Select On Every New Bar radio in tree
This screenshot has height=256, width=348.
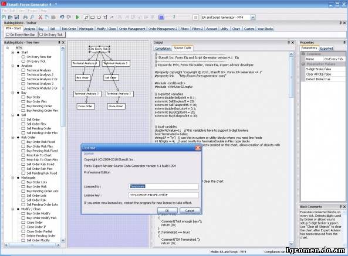pos(23,57)
